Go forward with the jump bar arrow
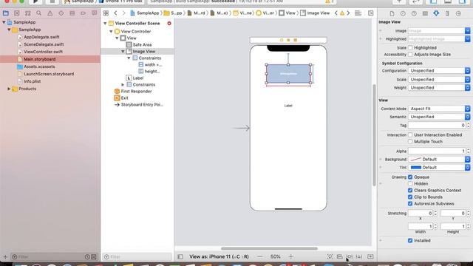 click(123, 13)
